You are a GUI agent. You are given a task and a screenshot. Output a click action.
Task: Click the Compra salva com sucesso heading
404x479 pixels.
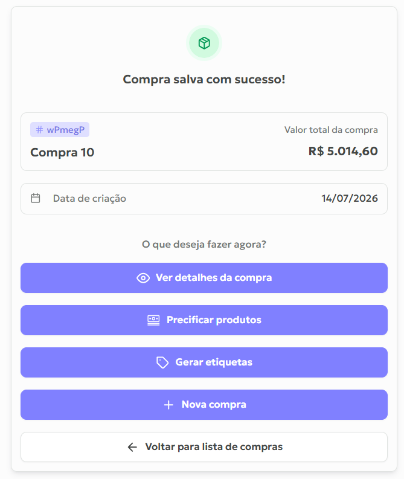pyautogui.click(x=204, y=79)
